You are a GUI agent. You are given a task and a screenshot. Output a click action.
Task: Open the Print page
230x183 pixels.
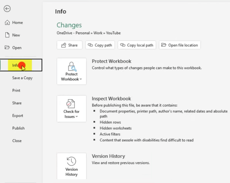pos(16,90)
